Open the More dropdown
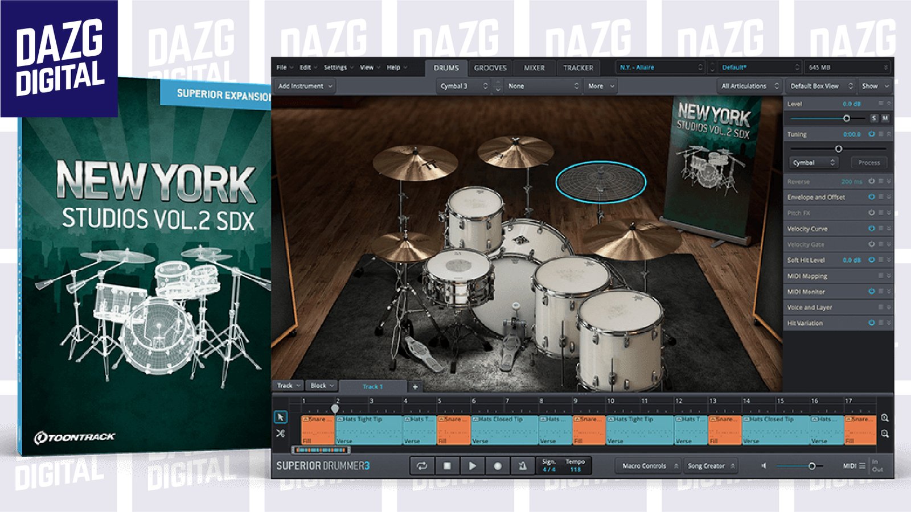This screenshot has width=911, height=512. click(x=601, y=86)
